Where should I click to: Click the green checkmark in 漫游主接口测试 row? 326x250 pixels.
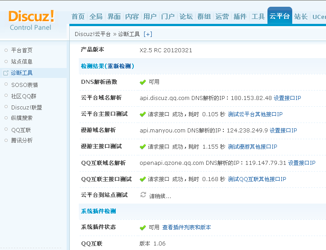coord(143,147)
